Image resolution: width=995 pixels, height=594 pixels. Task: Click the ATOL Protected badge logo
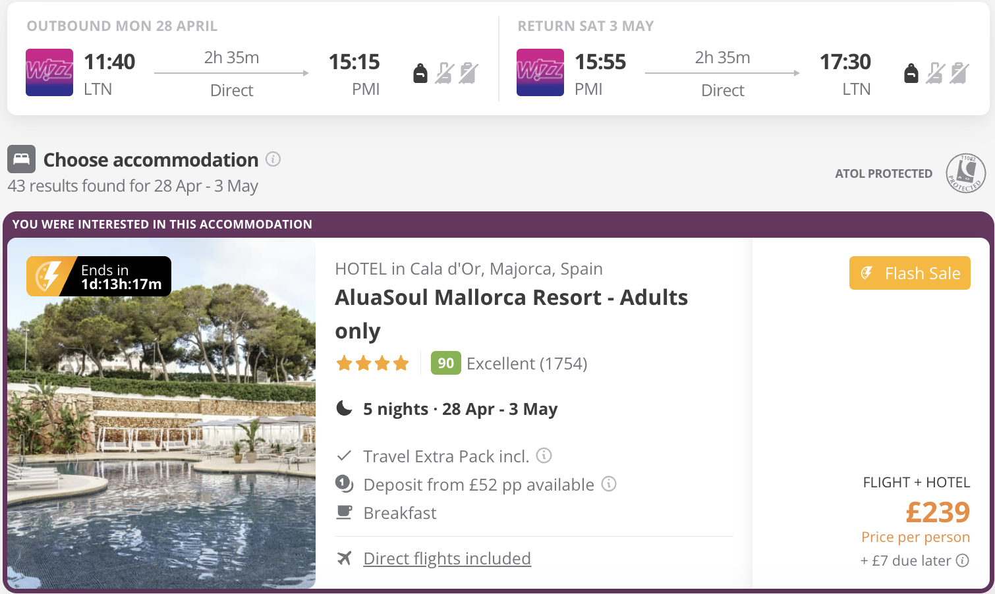click(x=965, y=173)
